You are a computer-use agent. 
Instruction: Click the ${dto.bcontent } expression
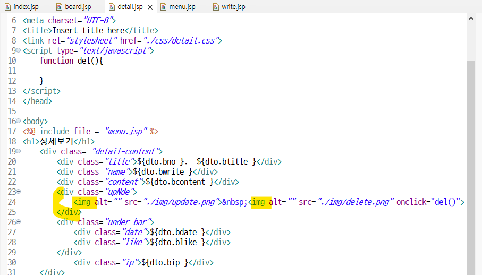(x=180, y=182)
